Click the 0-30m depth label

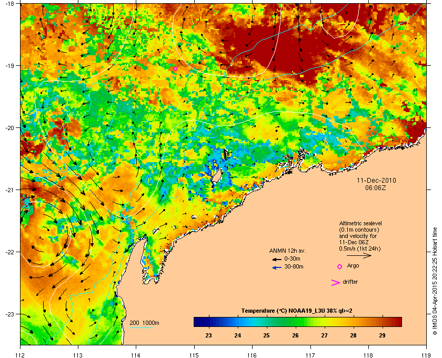coord(292,258)
